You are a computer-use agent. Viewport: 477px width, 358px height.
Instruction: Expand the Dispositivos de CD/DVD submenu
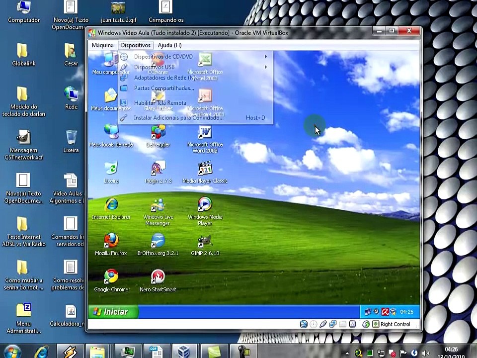coord(196,57)
